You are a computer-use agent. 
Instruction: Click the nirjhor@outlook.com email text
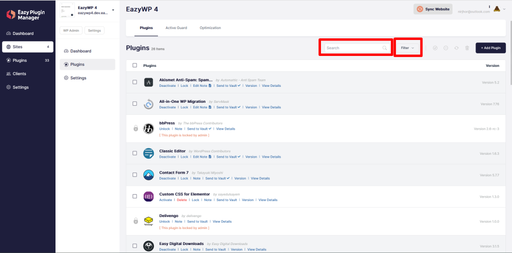point(473,12)
